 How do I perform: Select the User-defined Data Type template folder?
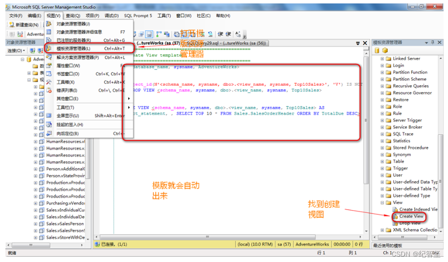pyautogui.click(x=415, y=182)
